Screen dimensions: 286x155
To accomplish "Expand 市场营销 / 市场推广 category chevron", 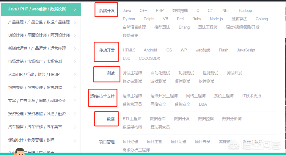I will (x=75, y=62).
